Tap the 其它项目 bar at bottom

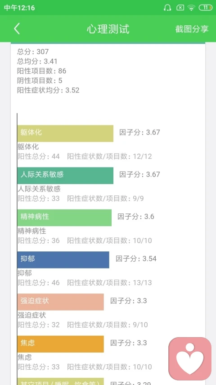pos(60,381)
